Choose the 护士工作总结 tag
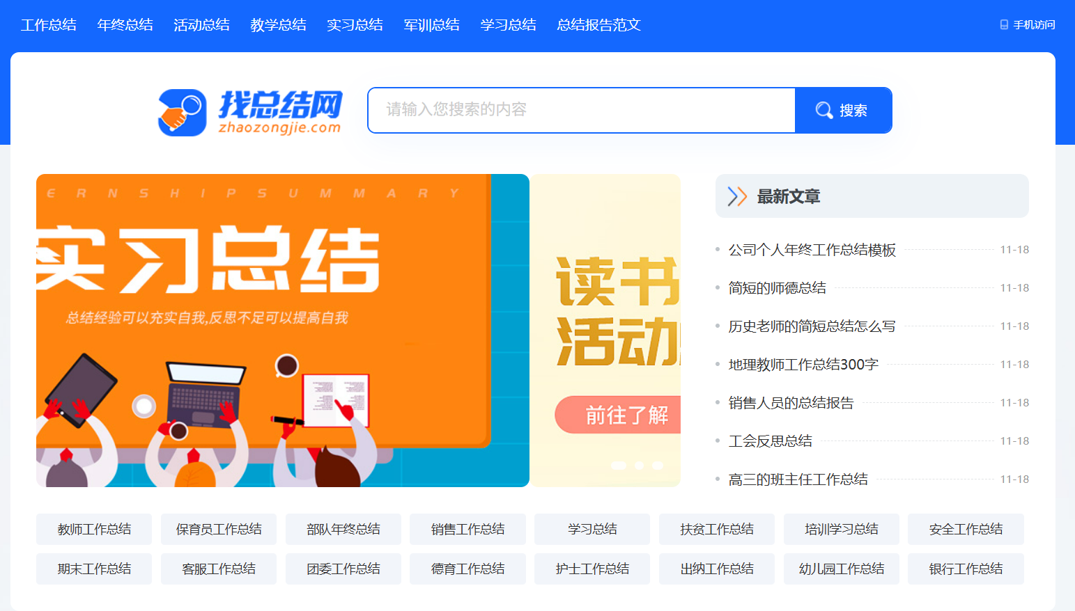 click(592, 569)
